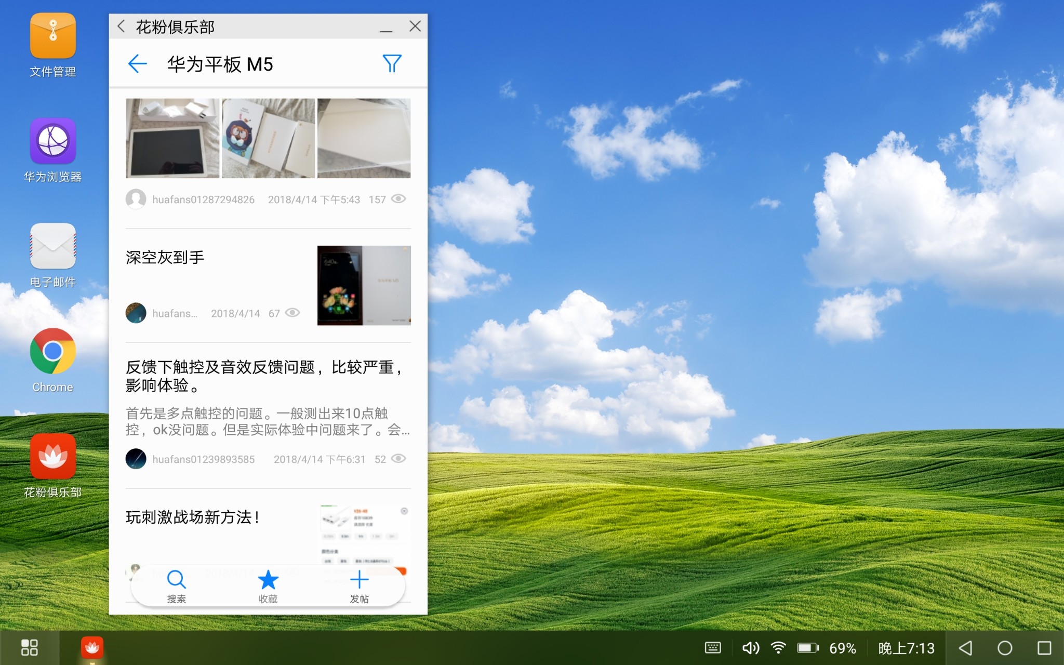Click the blue back arrow beside 华为平板 M5
The image size is (1064, 665).
[137, 64]
